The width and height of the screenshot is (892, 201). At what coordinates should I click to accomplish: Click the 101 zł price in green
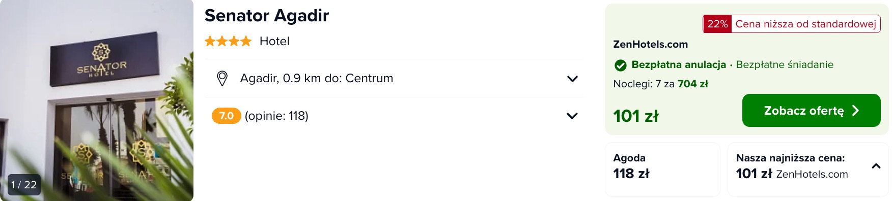tap(636, 116)
